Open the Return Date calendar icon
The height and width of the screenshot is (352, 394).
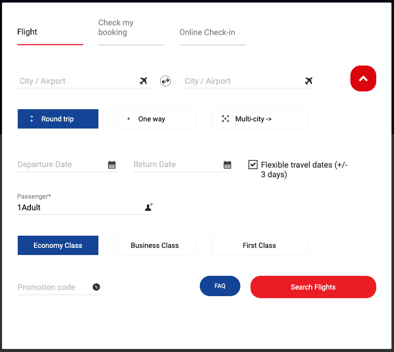pos(227,165)
